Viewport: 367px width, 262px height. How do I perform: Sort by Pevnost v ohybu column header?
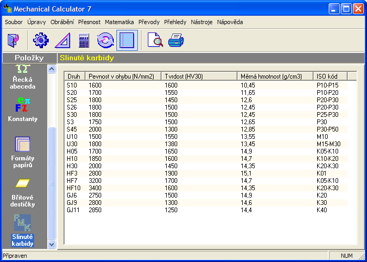pyautogui.click(x=123, y=77)
